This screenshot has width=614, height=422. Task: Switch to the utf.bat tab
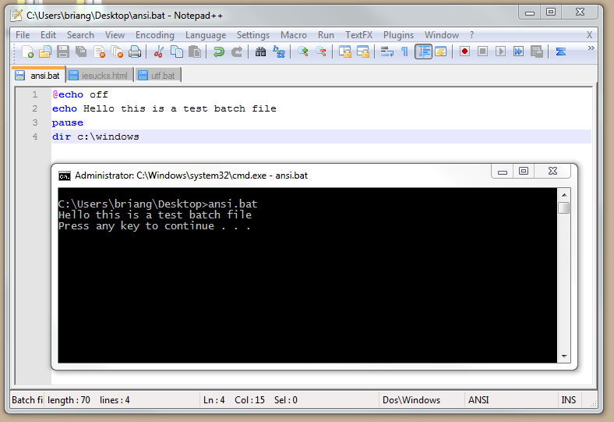point(157,76)
